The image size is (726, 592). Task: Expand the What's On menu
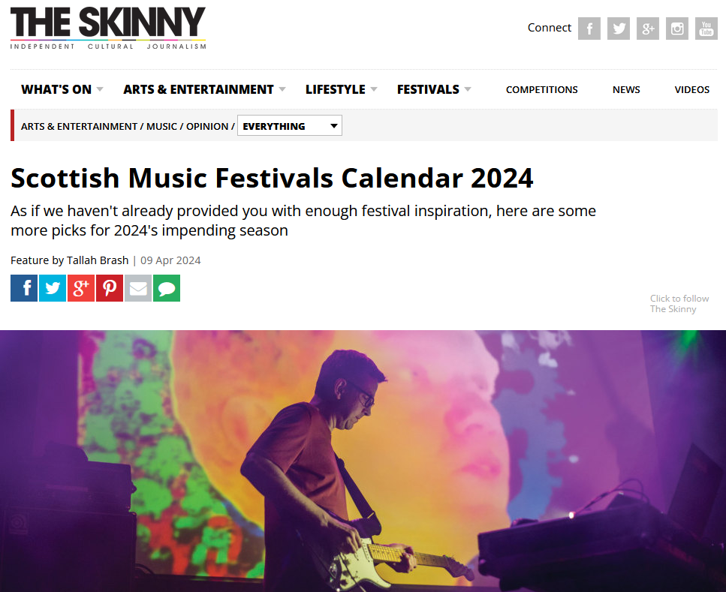click(x=62, y=89)
